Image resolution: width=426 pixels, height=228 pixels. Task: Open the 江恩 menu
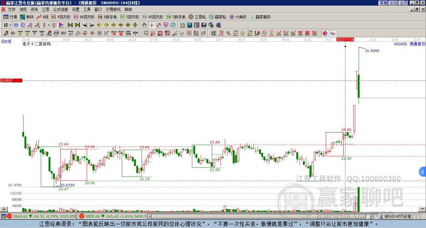click(45, 10)
